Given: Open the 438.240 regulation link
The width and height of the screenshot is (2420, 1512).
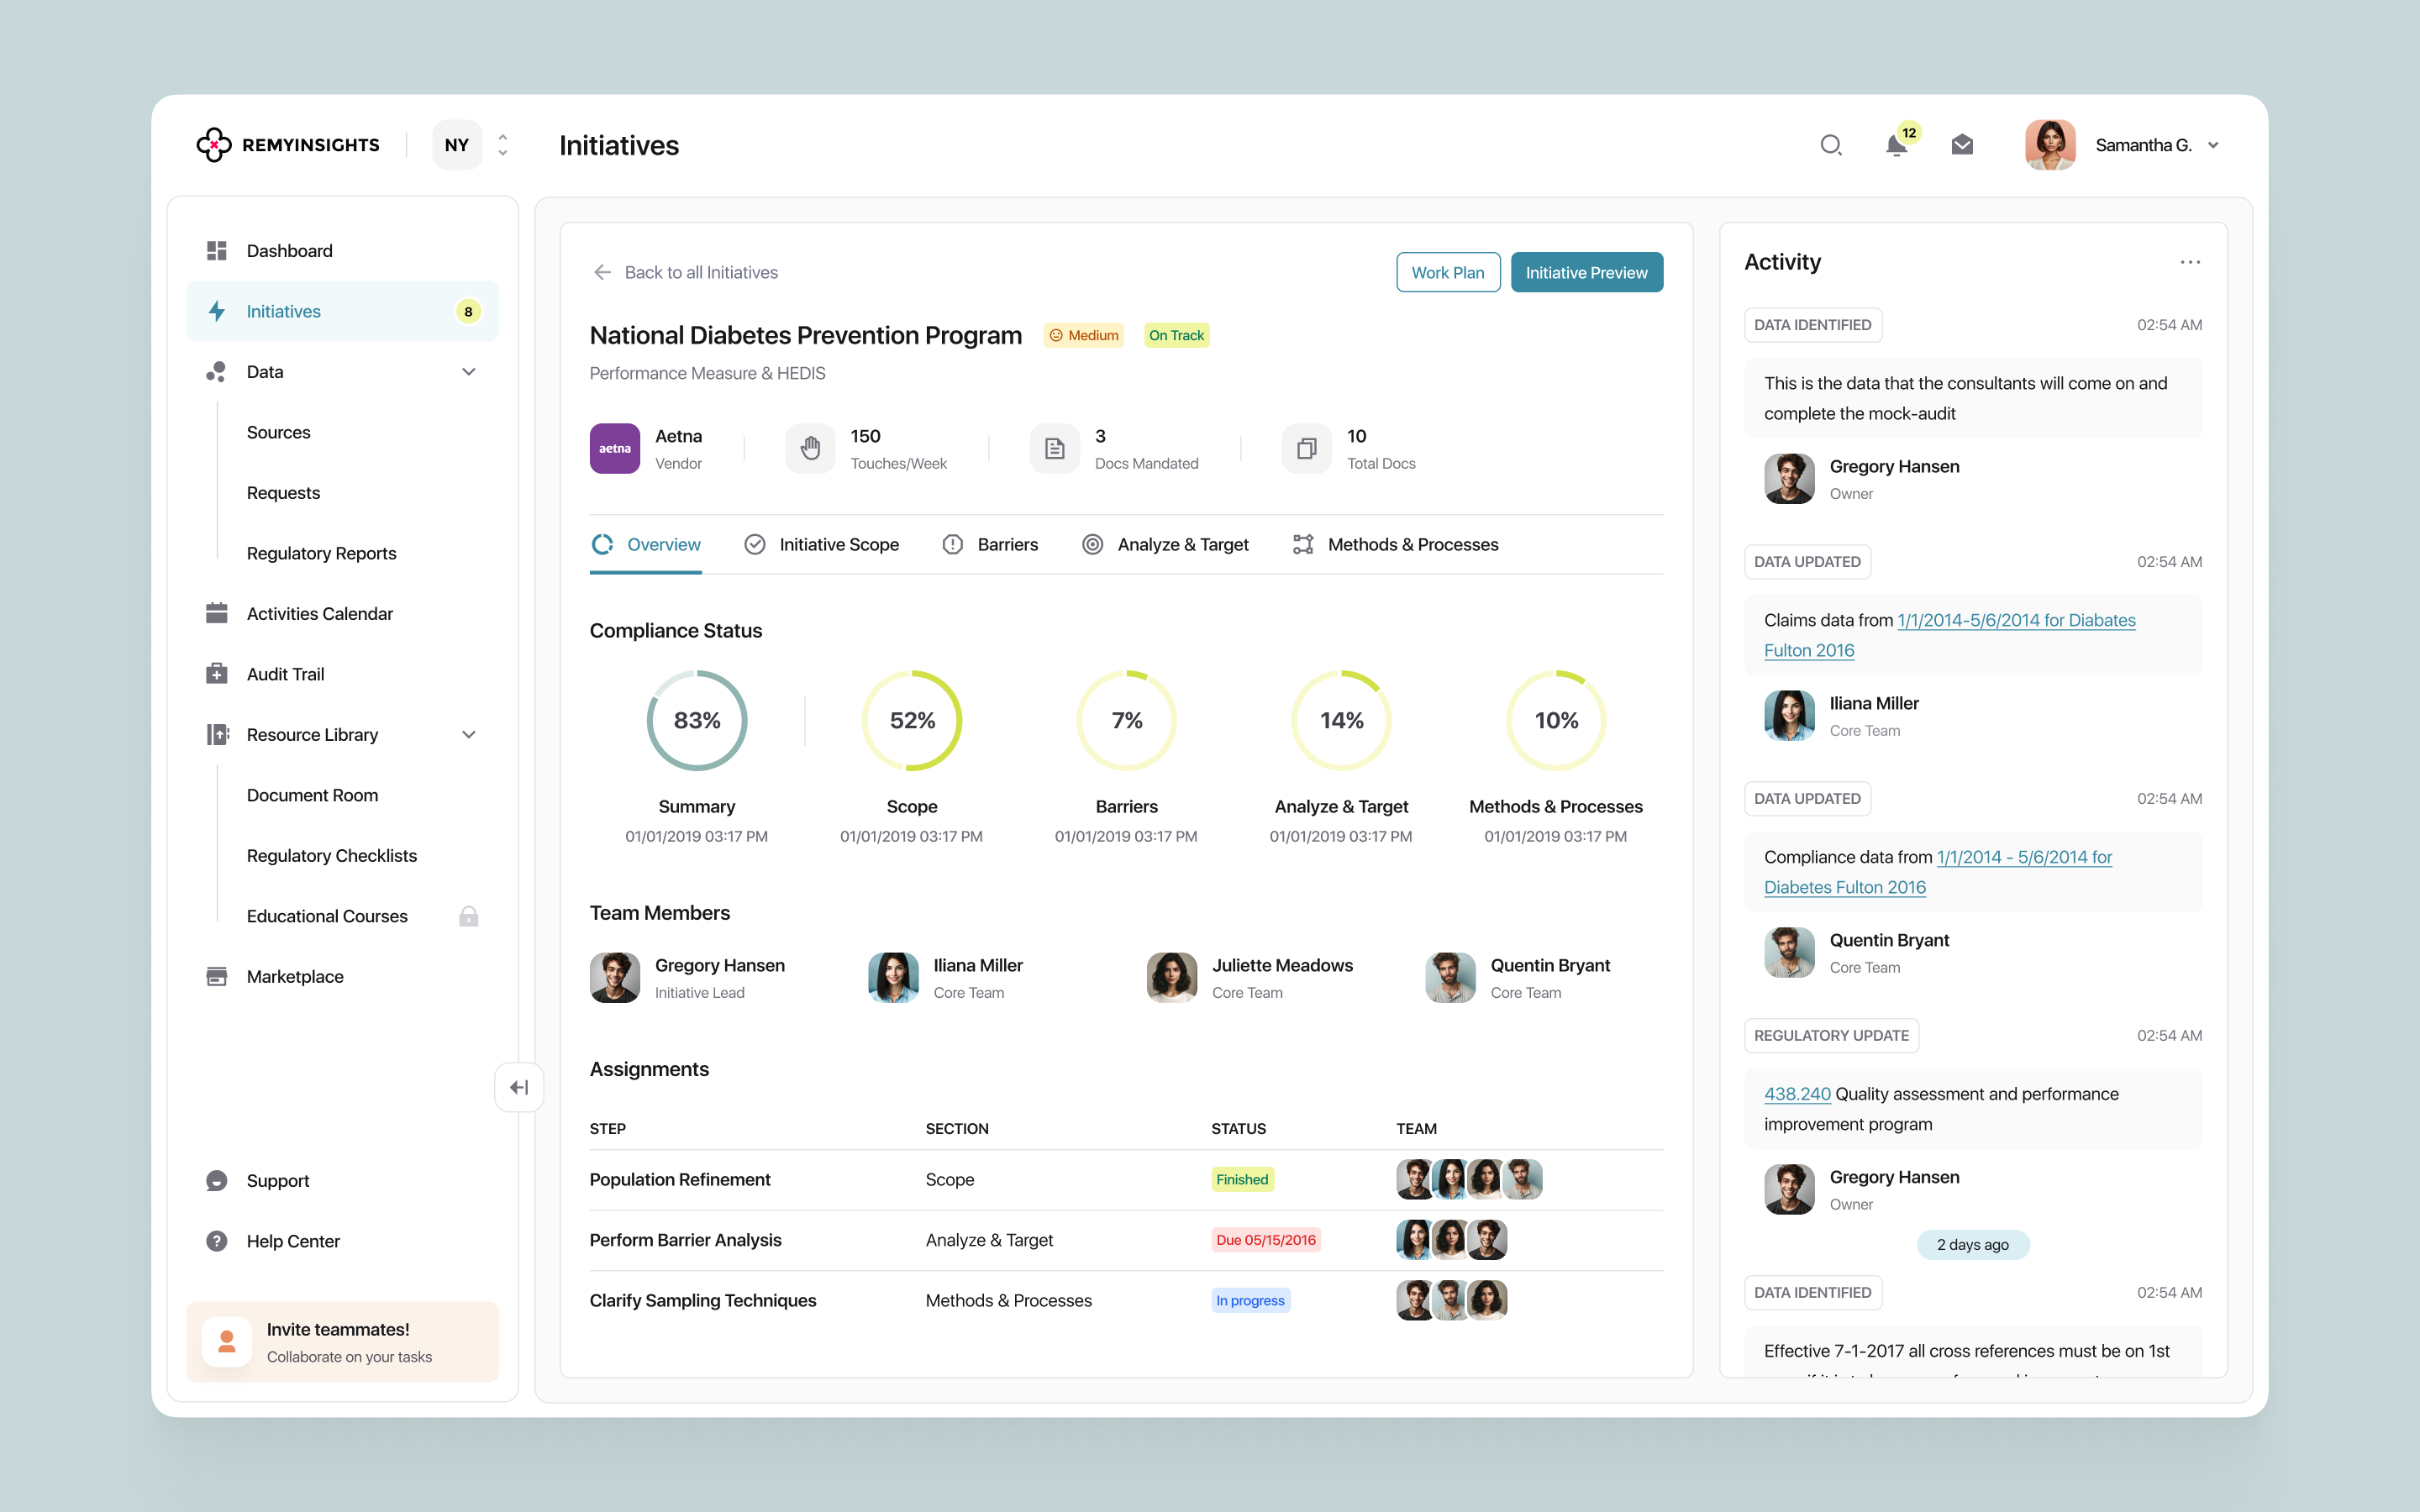Looking at the screenshot, I should tap(1797, 1094).
